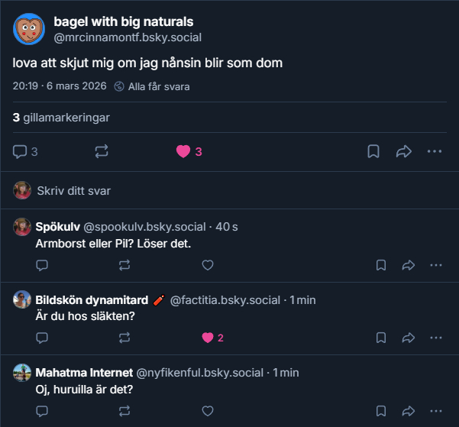This screenshot has height=427, width=459.
Task: Repost Spökulv's reply
Action: pyautogui.click(x=124, y=265)
